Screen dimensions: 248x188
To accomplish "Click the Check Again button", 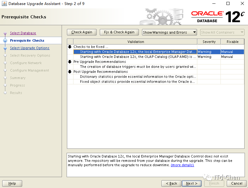I will pos(82,32).
